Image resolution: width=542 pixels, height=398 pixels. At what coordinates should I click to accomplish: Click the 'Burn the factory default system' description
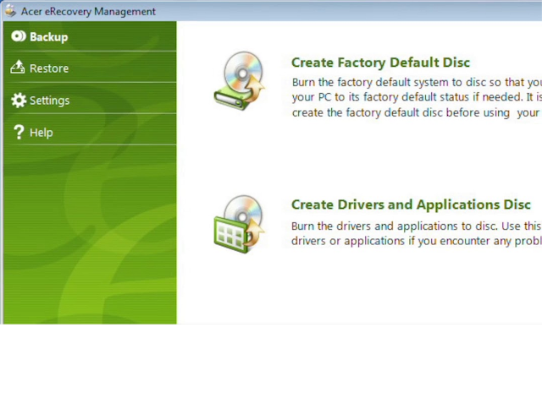tap(417, 97)
